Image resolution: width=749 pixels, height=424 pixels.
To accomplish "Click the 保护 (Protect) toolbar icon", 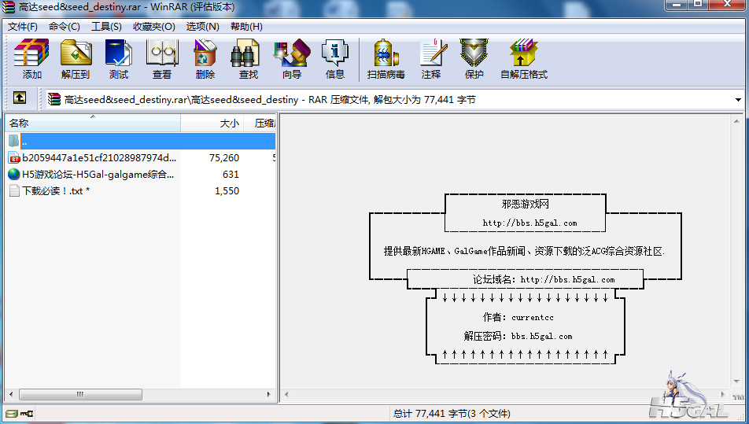I will pos(474,59).
